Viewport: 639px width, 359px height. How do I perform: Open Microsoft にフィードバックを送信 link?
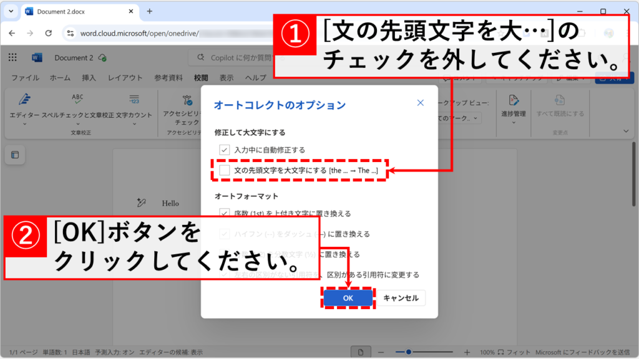pos(583,352)
